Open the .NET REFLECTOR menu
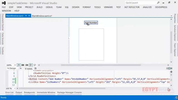This screenshot has width=178, height=100. tap(132, 7)
